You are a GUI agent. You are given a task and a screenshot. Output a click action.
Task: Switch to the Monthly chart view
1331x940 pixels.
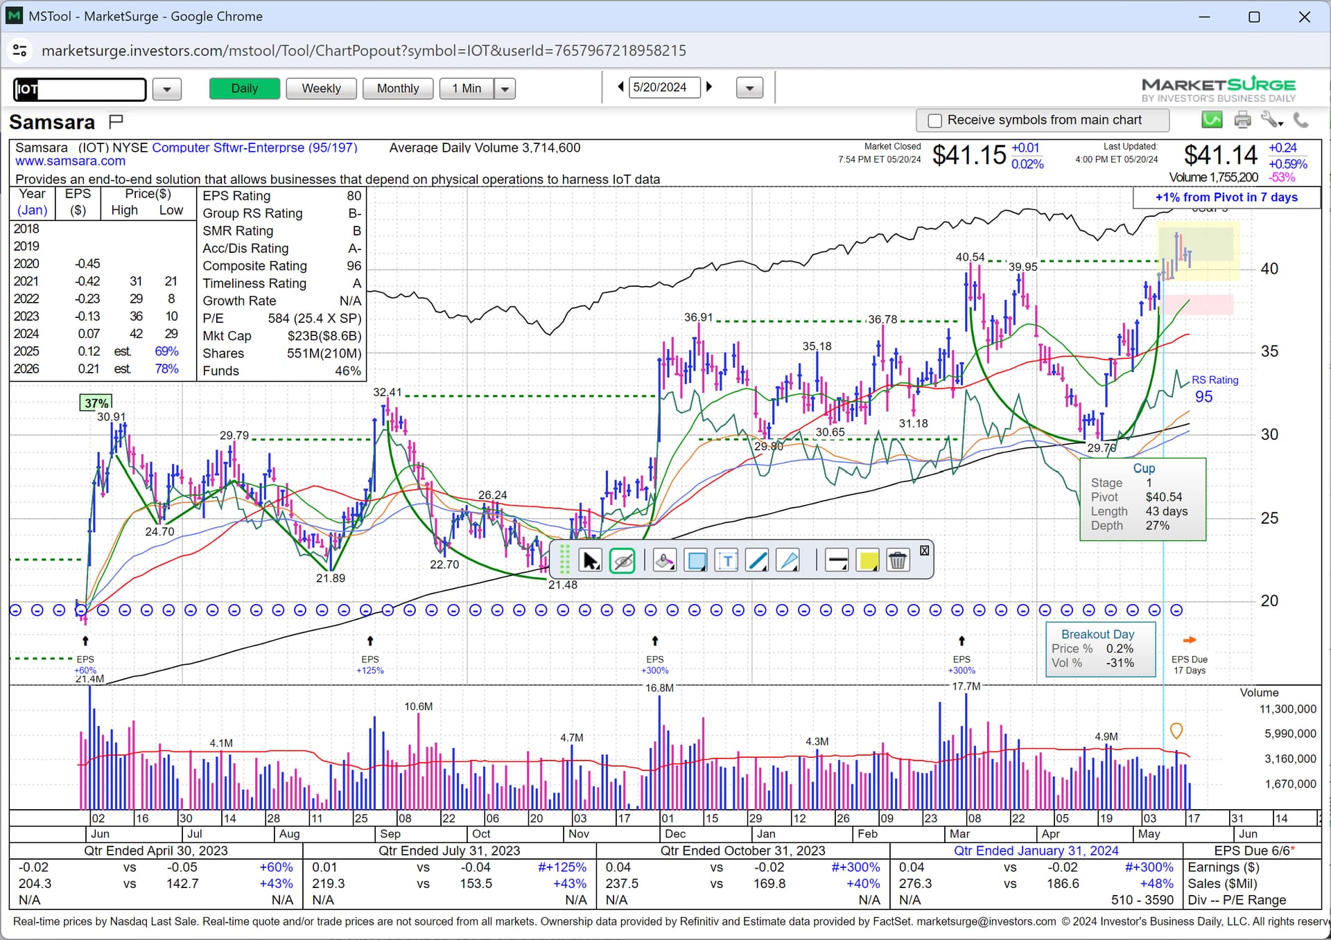(398, 89)
